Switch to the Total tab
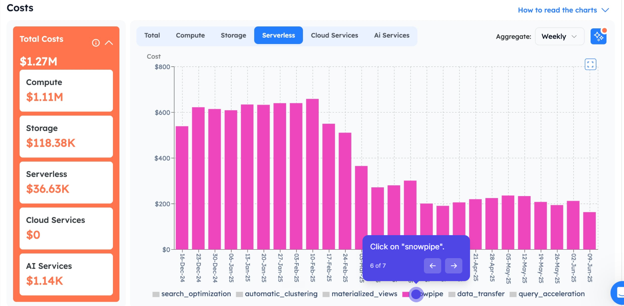 [152, 35]
